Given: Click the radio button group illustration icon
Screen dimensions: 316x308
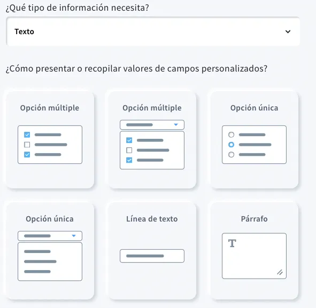Looking at the screenshot, I should [x=254, y=145].
